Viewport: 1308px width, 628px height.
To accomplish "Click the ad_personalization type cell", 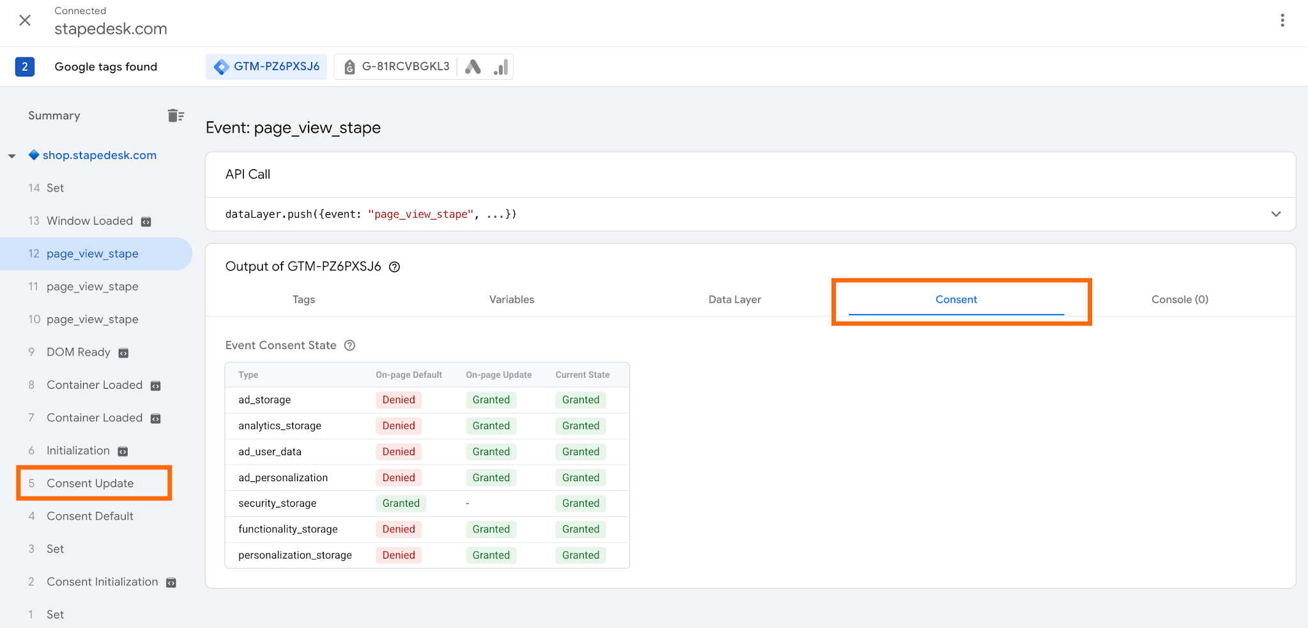I will [x=283, y=477].
